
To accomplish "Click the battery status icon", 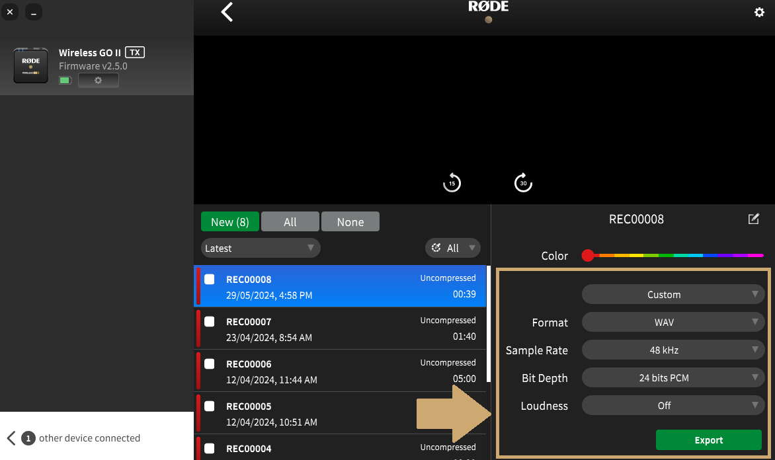I will [x=65, y=81].
